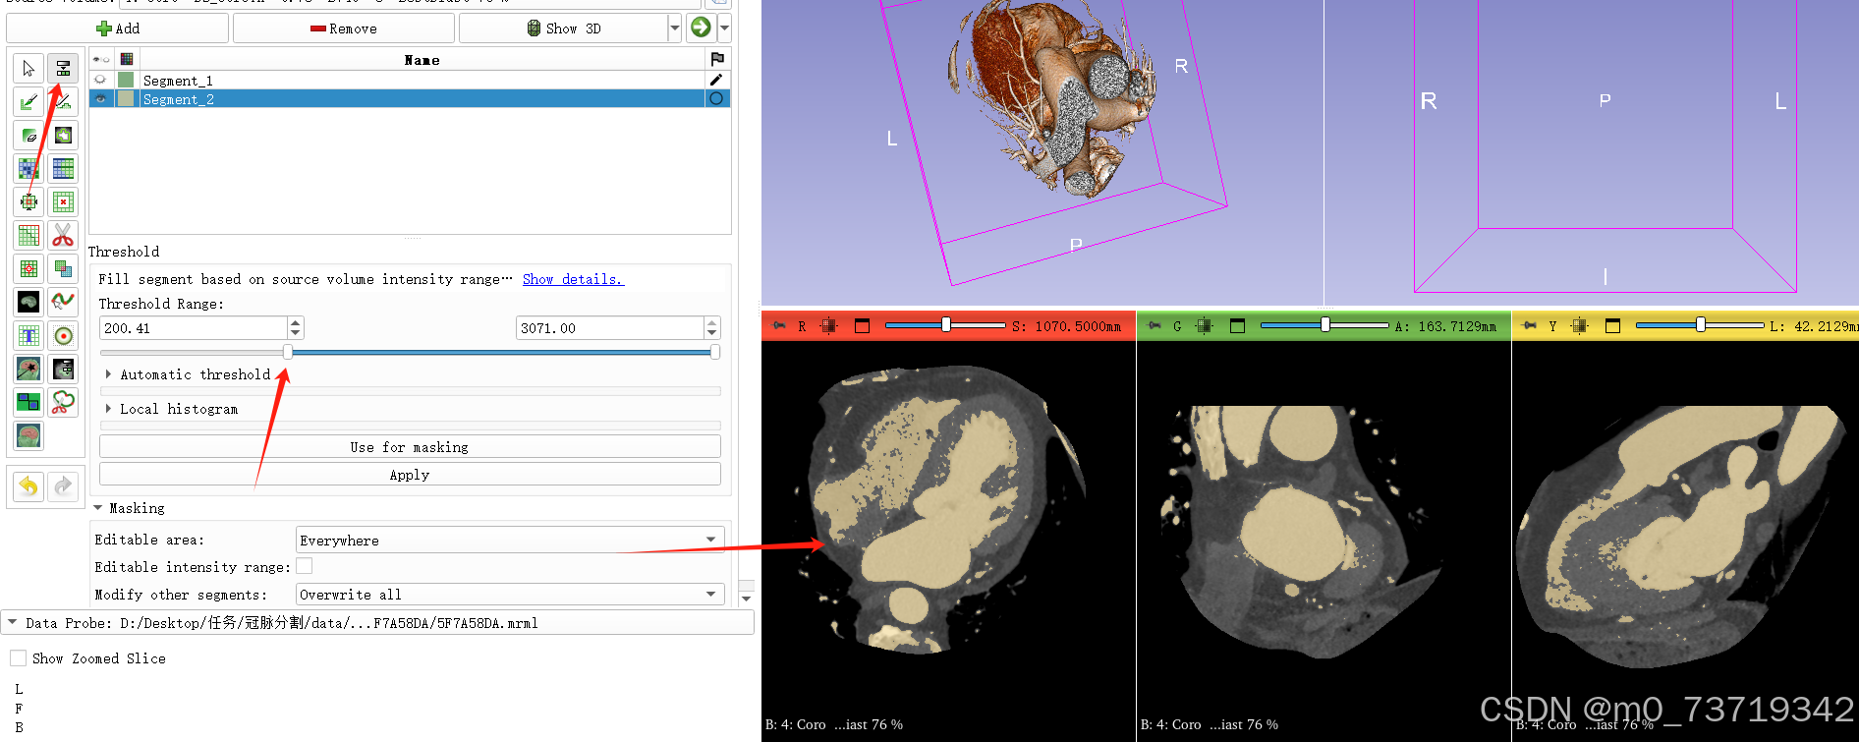
Task: Select the None arrow-cursor effect
Action: 28,68
